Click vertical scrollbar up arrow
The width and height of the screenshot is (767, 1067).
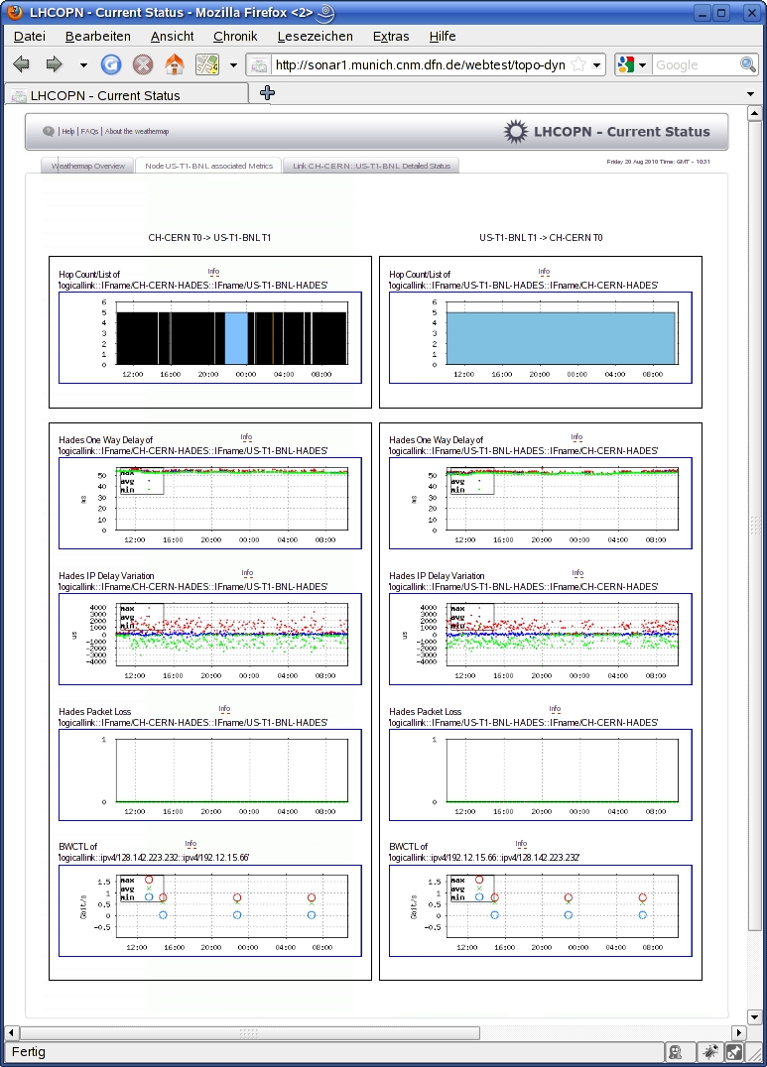click(754, 113)
